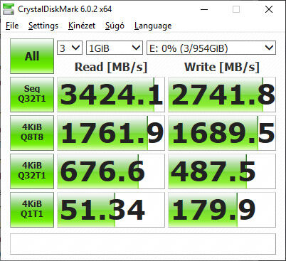Image resolution: width=286 pixels, height=261 pixels.
Task: Select the 4KiB Q32T1 read result 676.6
Action: pyautogui.click(x=111, y=171)
